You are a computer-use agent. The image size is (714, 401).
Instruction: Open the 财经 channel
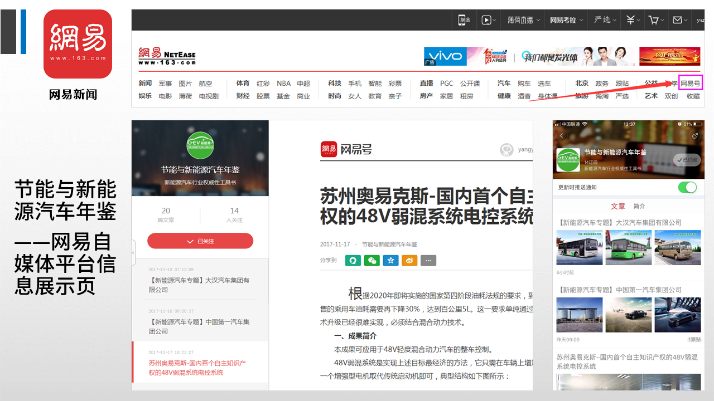coord(243,96)
